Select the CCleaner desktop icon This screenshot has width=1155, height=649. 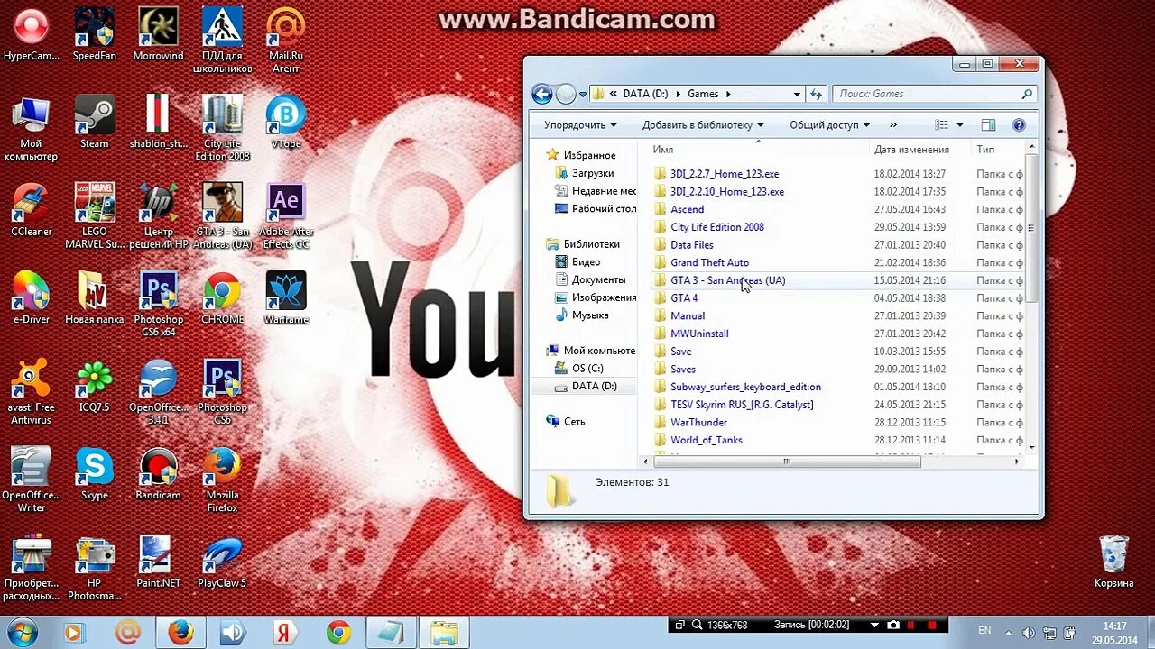31,209
